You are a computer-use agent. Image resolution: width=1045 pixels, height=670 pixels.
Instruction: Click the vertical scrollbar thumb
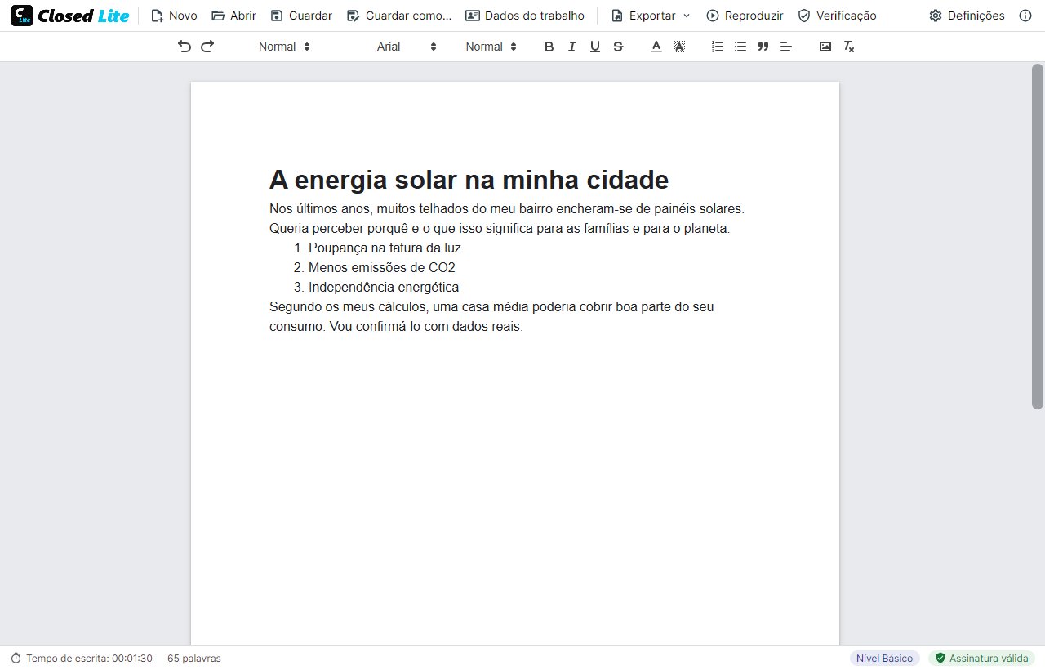pos(1038,236)
